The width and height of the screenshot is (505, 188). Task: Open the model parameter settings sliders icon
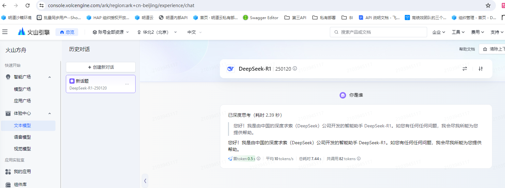481,69
